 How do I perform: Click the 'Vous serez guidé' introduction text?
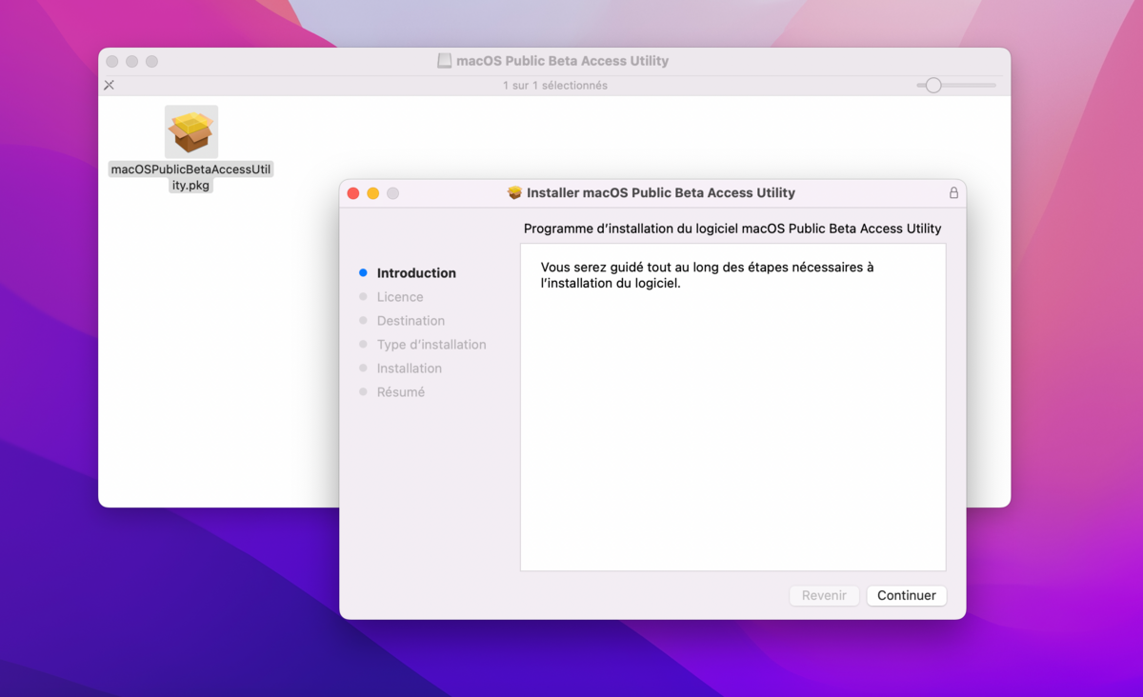tap(707, 275)
